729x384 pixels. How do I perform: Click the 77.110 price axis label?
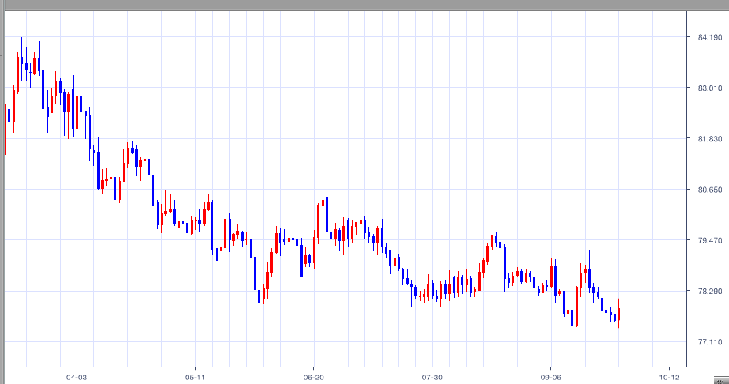(x=710, y=342)
